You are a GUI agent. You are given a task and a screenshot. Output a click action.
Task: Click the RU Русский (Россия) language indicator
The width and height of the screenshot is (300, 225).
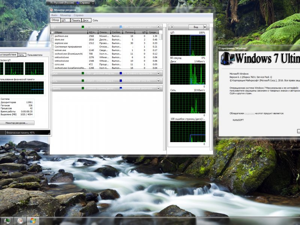[62, 3]
